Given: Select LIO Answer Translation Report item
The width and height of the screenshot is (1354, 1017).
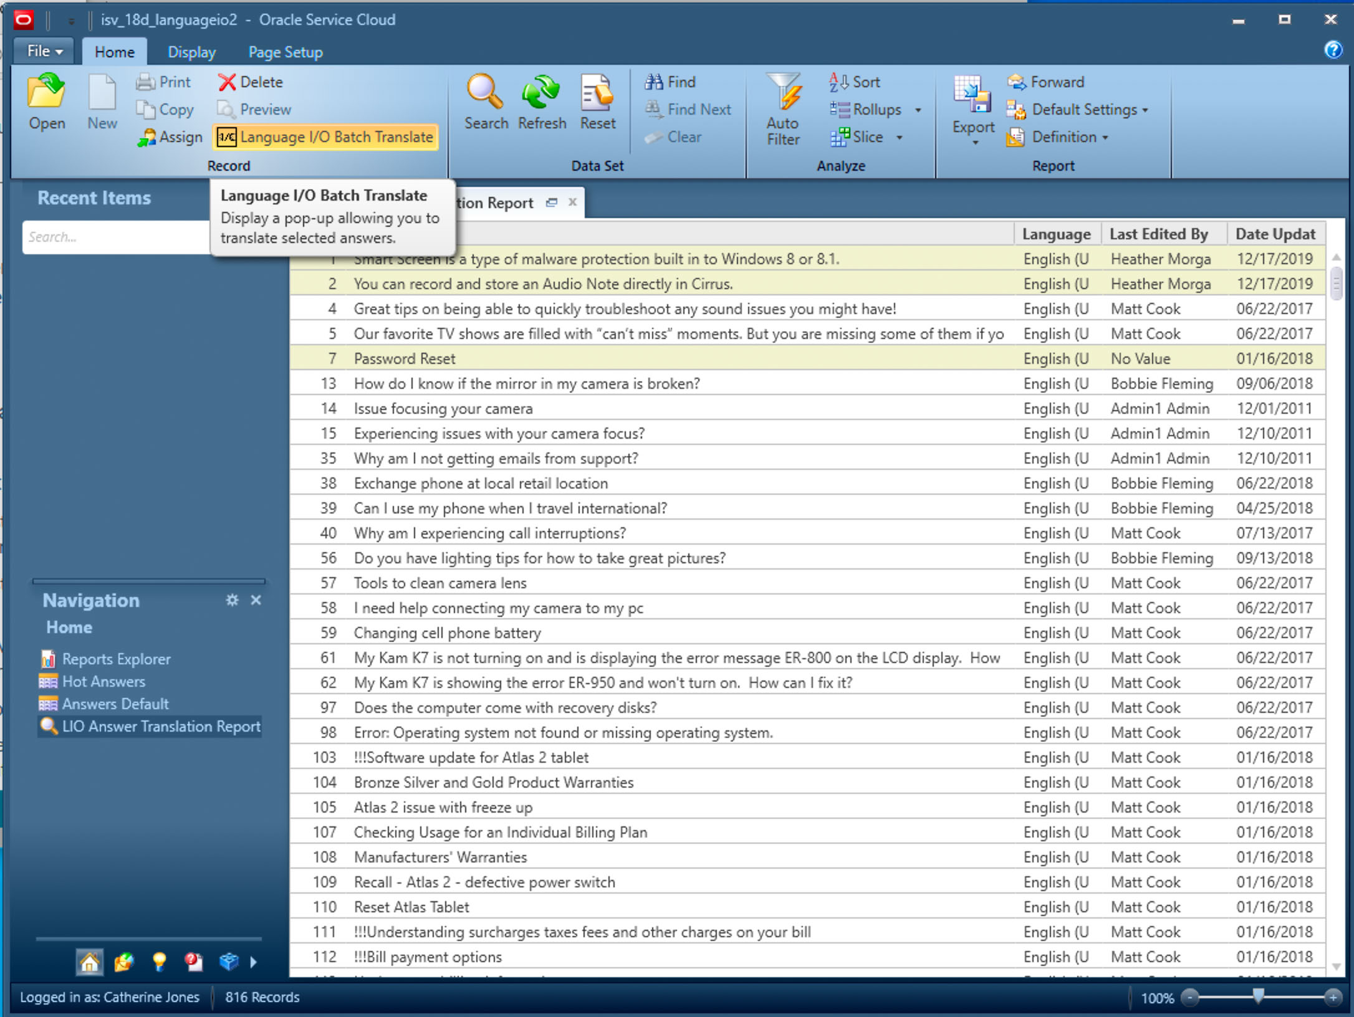Looking at the screenshot, I should point(150,727).
